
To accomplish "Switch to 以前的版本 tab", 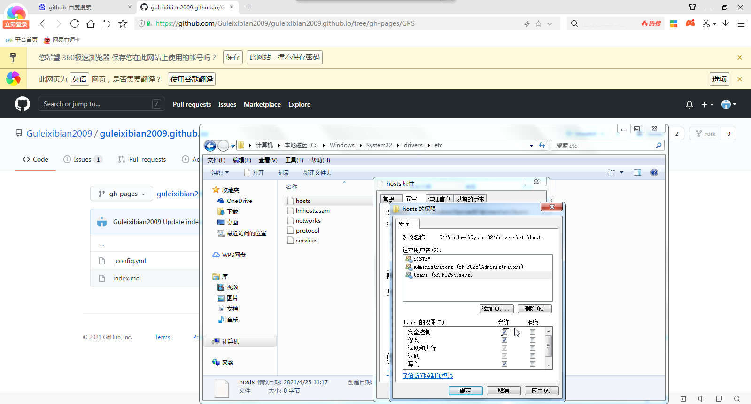I will (470, 199).
